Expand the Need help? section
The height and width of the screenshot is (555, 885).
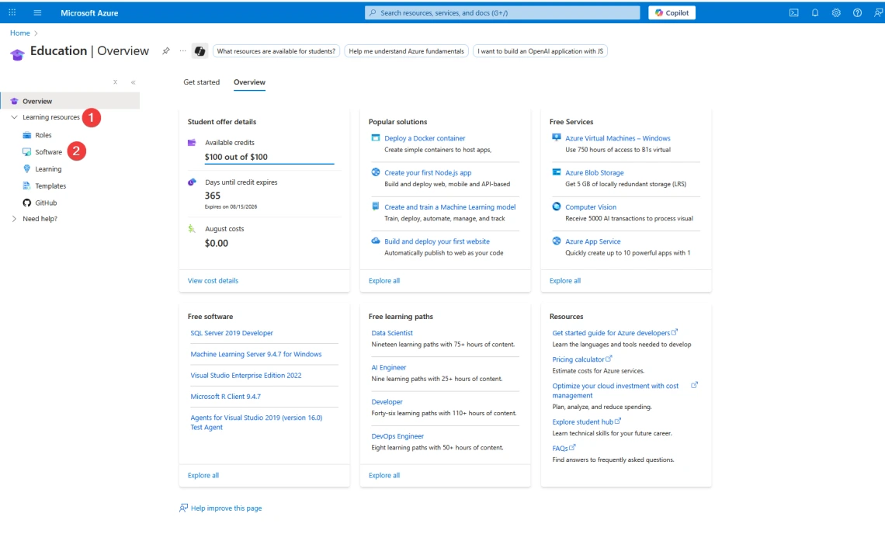(x=14, y=219)
